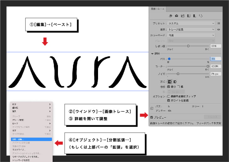Collapse the 詳細 section triangle
The width and height of the screenshot is (229, 162).
coord(152,53)
